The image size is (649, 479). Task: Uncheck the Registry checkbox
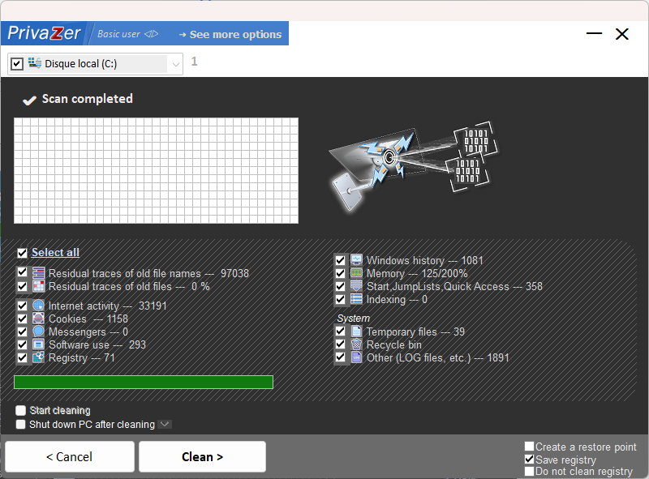(x=23, y=357)
